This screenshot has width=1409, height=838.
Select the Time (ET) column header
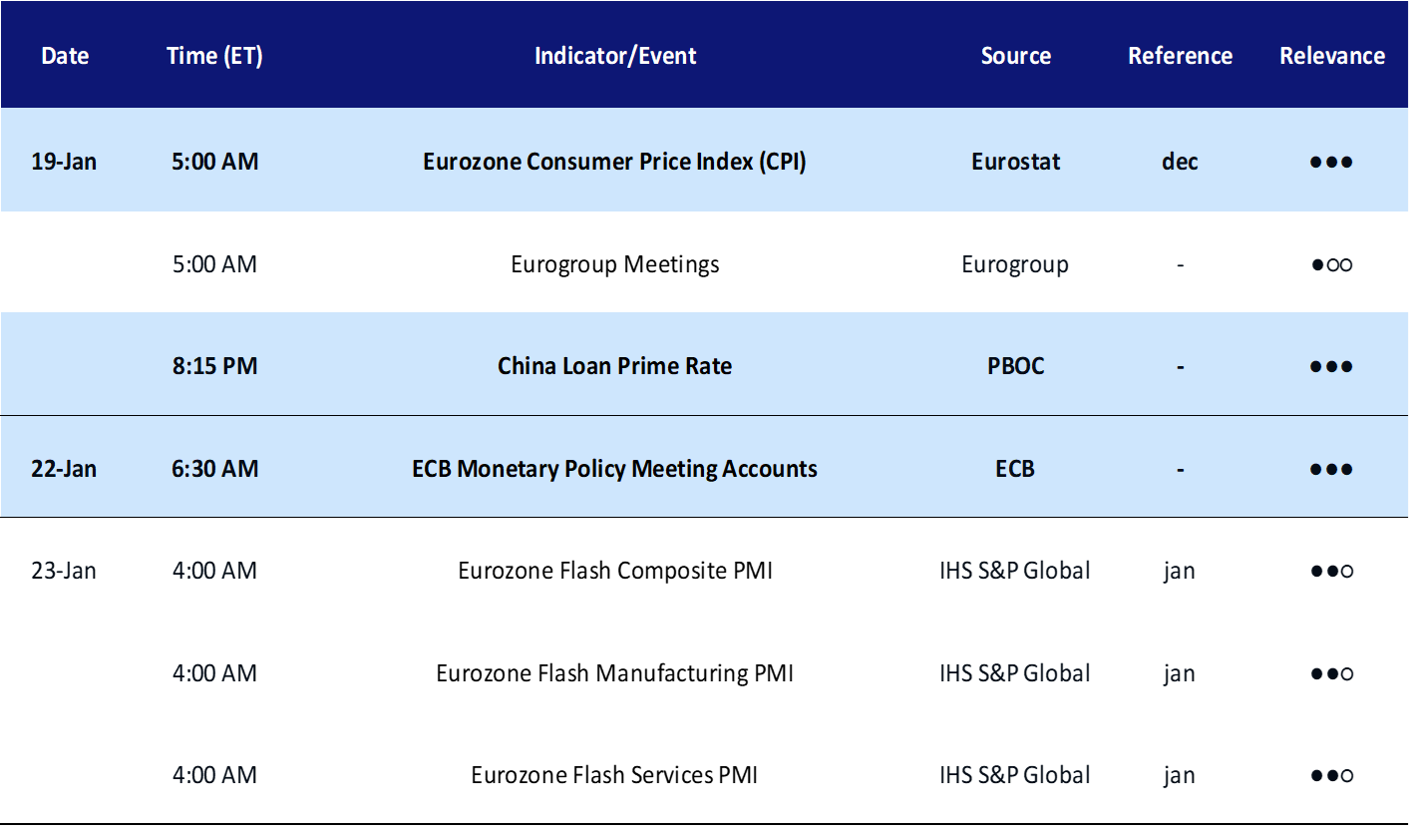[214, 56]
